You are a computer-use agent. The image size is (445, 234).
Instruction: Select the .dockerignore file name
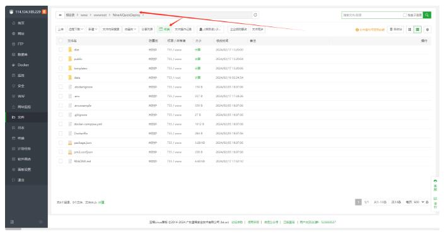[83, 87]
